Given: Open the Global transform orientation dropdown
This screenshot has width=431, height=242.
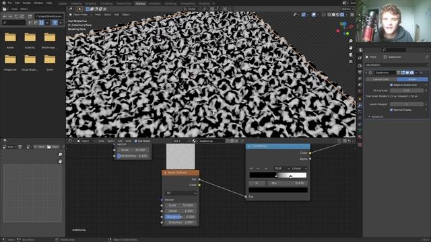Looking at the screenshot, I should 191,9.
